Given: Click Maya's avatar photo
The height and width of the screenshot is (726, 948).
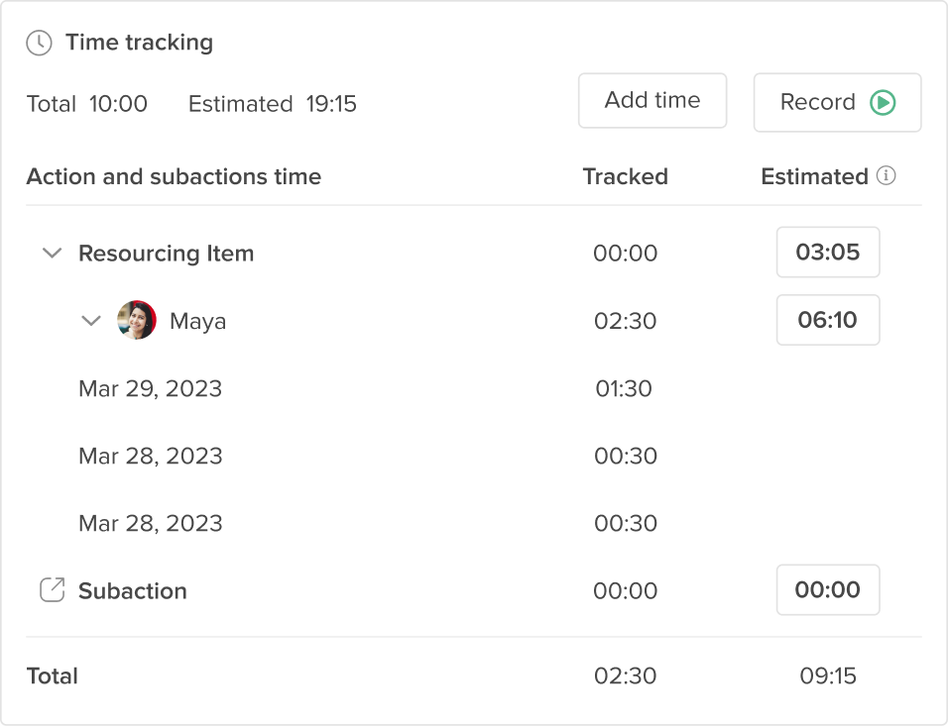Looking at the screenshot, I should (137, 320).
